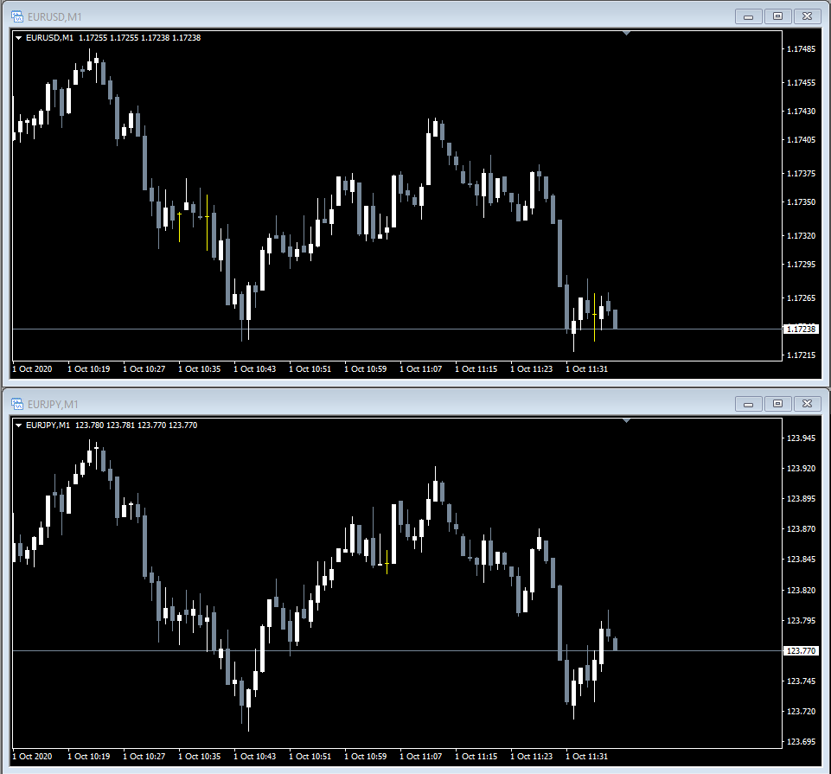Image resolution: width=831 pixels, height=774 pixels.
Task: Click the chart shift marker on the EURJPY chart
Action: (x=626, y=421)
